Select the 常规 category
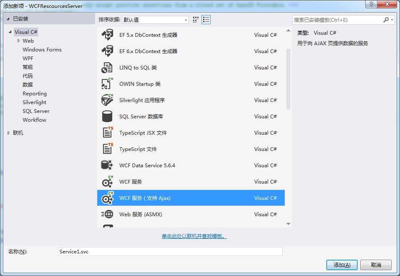The width and height of the screenshot is (400, 276). (x=28, y=67)
